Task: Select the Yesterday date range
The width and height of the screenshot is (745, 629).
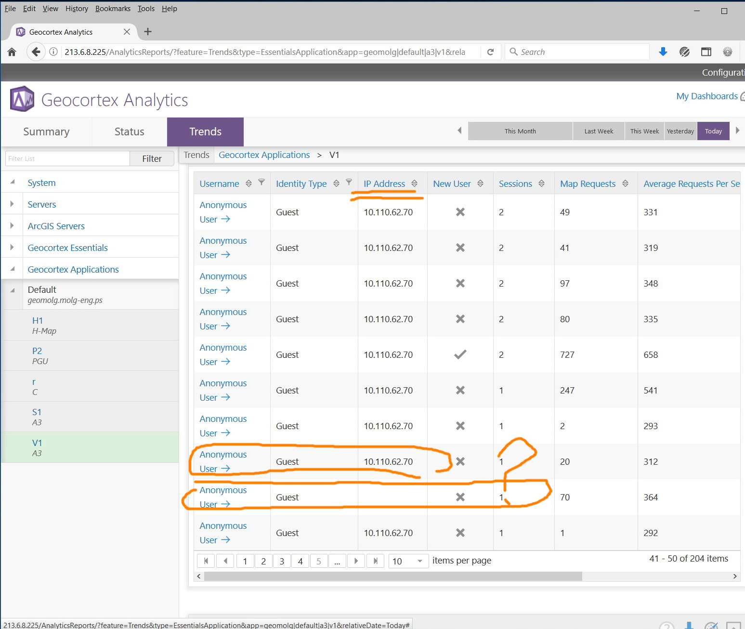Action: (680, 131)
